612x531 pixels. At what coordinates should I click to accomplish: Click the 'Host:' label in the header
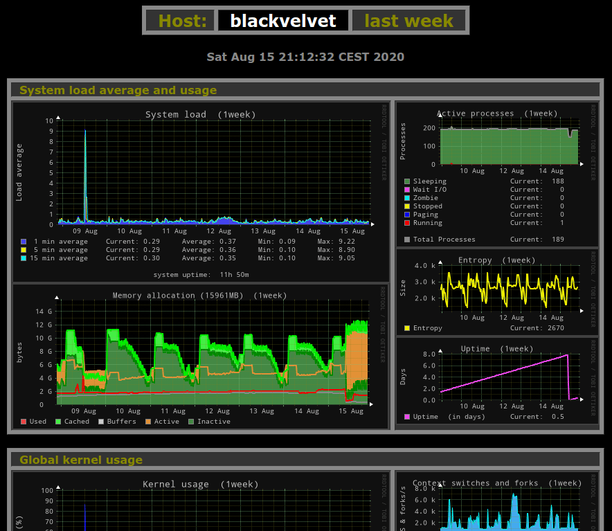point(183,21)
